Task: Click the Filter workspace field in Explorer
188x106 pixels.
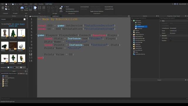Action: [x=145, y=18]
